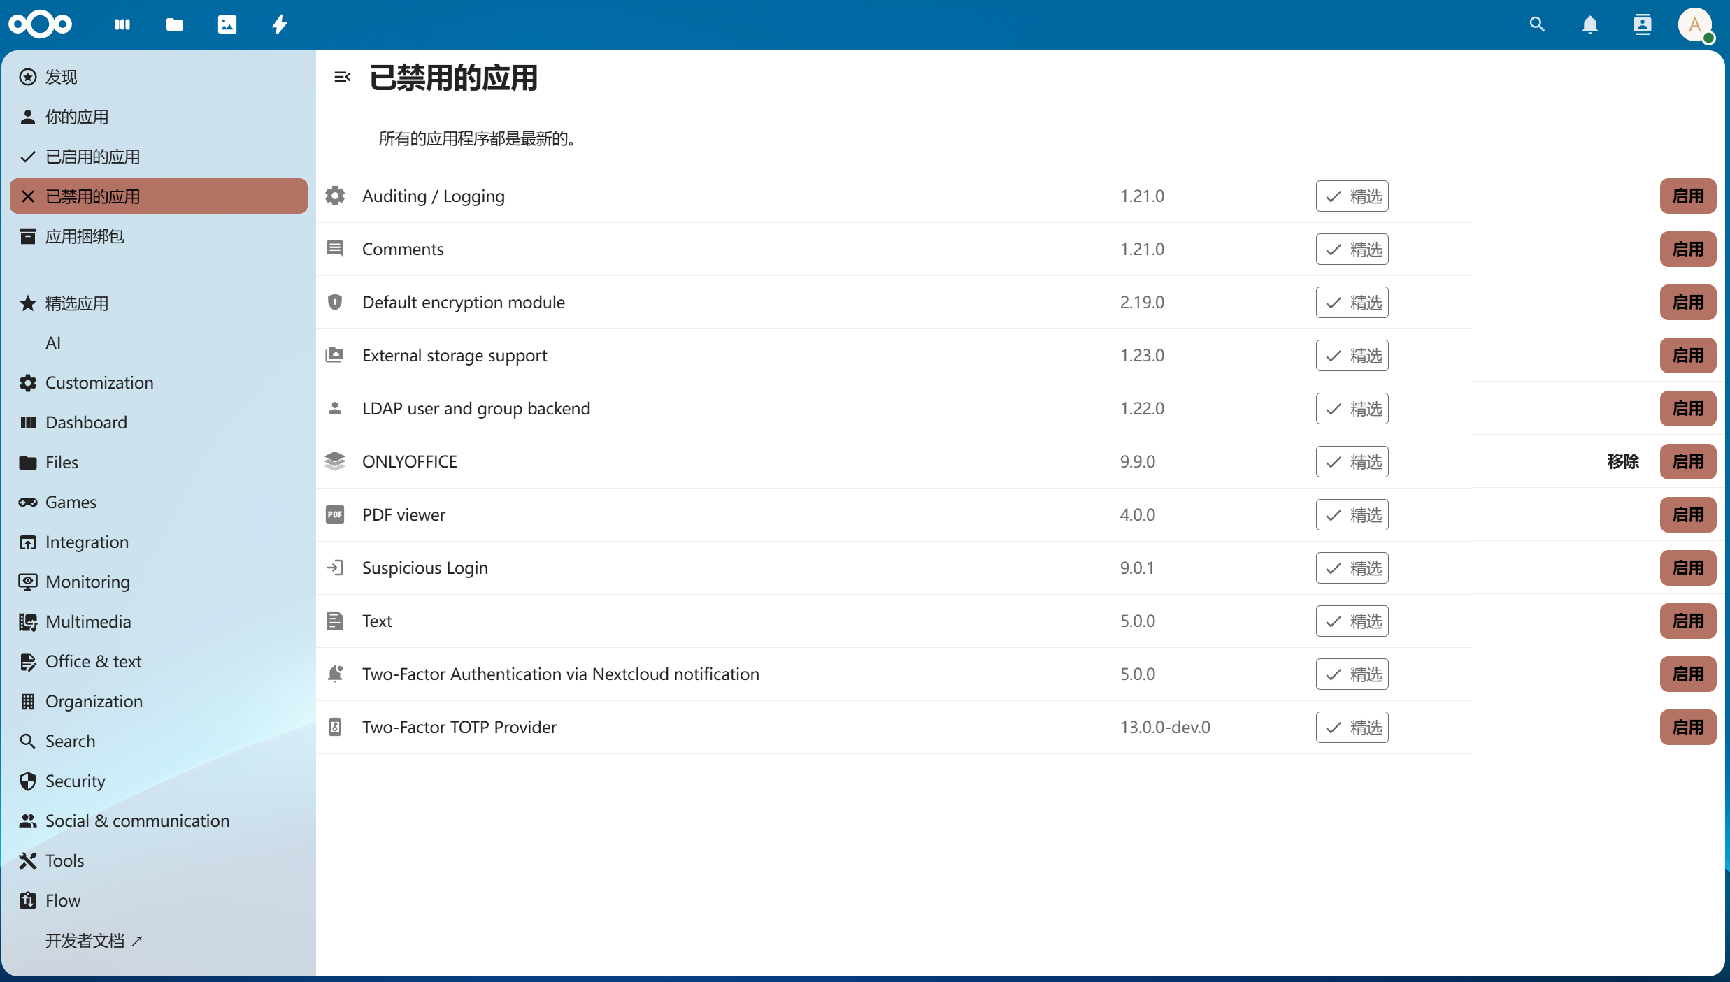Open the Nextcloud logo icon
Viewport: 1730px width, 982px height.
point(40,24)
